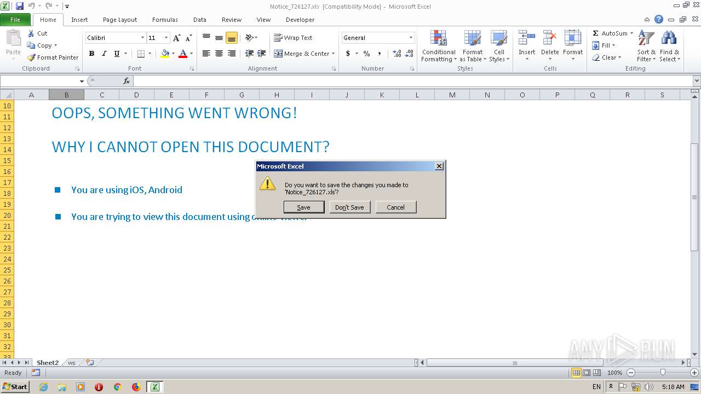Switch to the Insert ribbon tab
701x394 pixels.
(x=79, y=20)
